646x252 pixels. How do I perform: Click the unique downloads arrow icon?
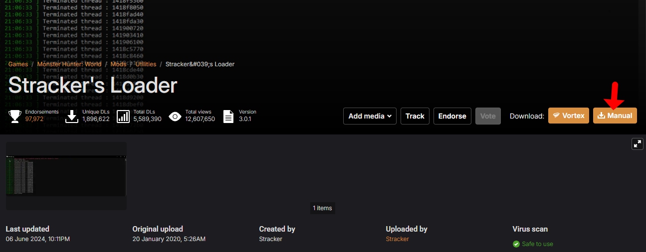[72, 116]
